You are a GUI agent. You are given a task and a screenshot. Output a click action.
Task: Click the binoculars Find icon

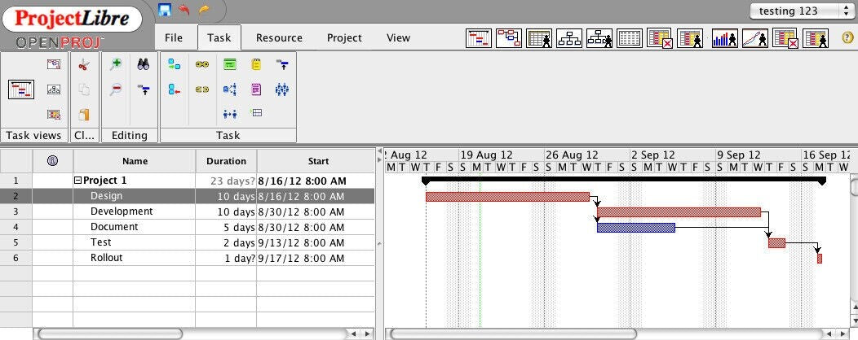(143, 64)
